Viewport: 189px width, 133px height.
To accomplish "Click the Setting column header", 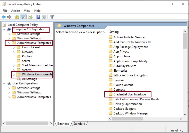I will click(114, 32).
